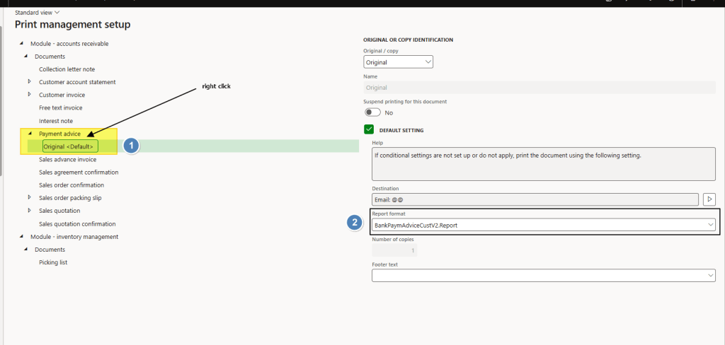Expand the Sales order packing slip node
Screen dimensions: 725x345
(x=30, y=197)
